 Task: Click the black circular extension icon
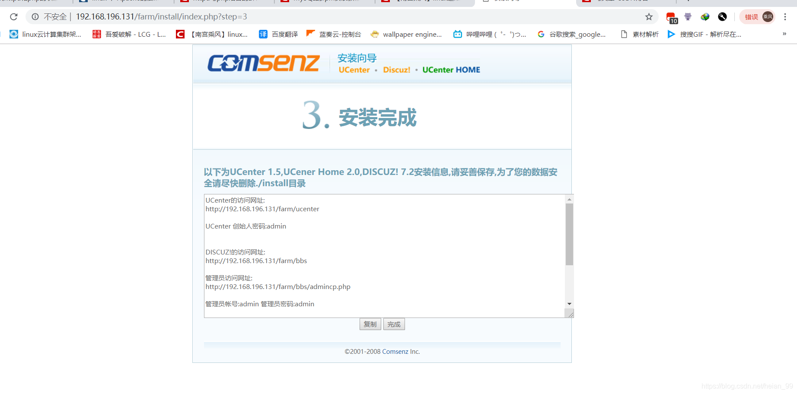[722, 17]
